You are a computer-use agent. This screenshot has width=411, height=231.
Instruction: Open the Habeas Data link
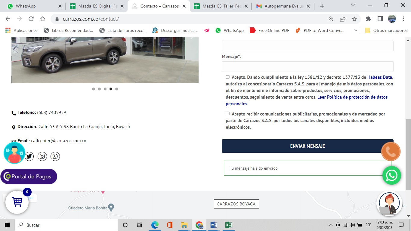click(380, 77)
